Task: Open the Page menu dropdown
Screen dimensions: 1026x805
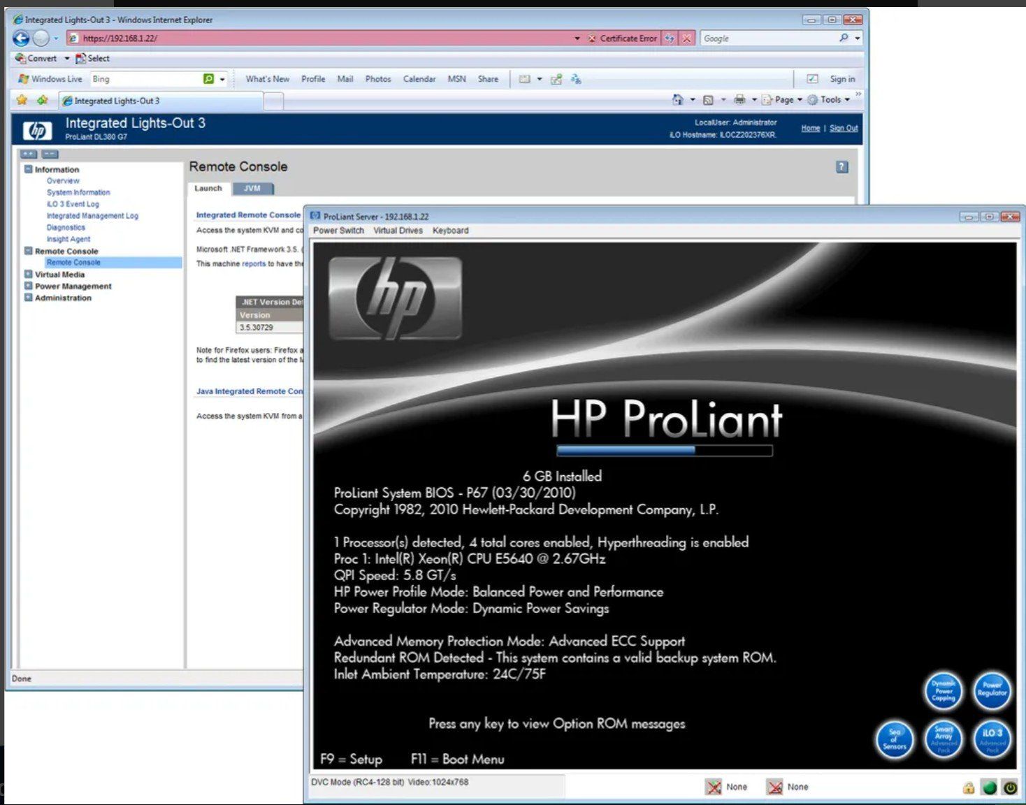Action: point(782,100)
